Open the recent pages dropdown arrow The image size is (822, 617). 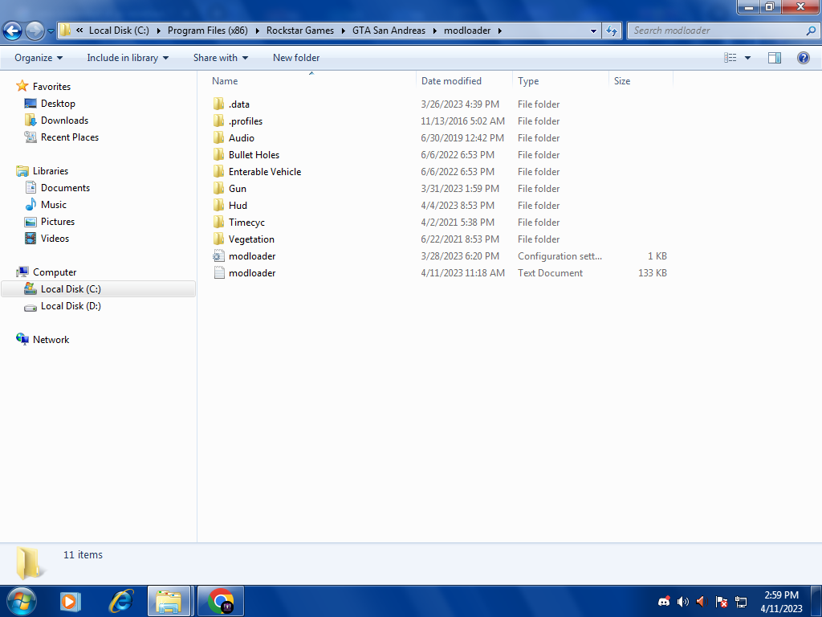[51, 31]
